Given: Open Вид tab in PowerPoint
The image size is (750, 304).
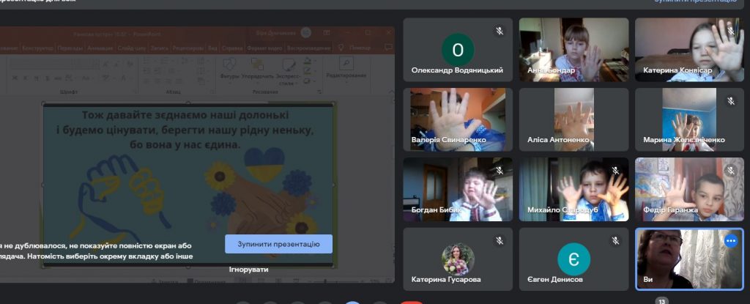Looking at the screenshot, I should pos(212,48).
